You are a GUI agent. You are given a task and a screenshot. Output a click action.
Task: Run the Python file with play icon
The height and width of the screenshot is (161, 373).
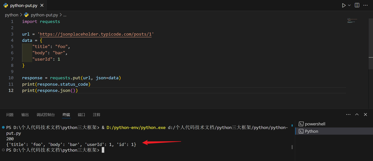click(x=344, y=5)
